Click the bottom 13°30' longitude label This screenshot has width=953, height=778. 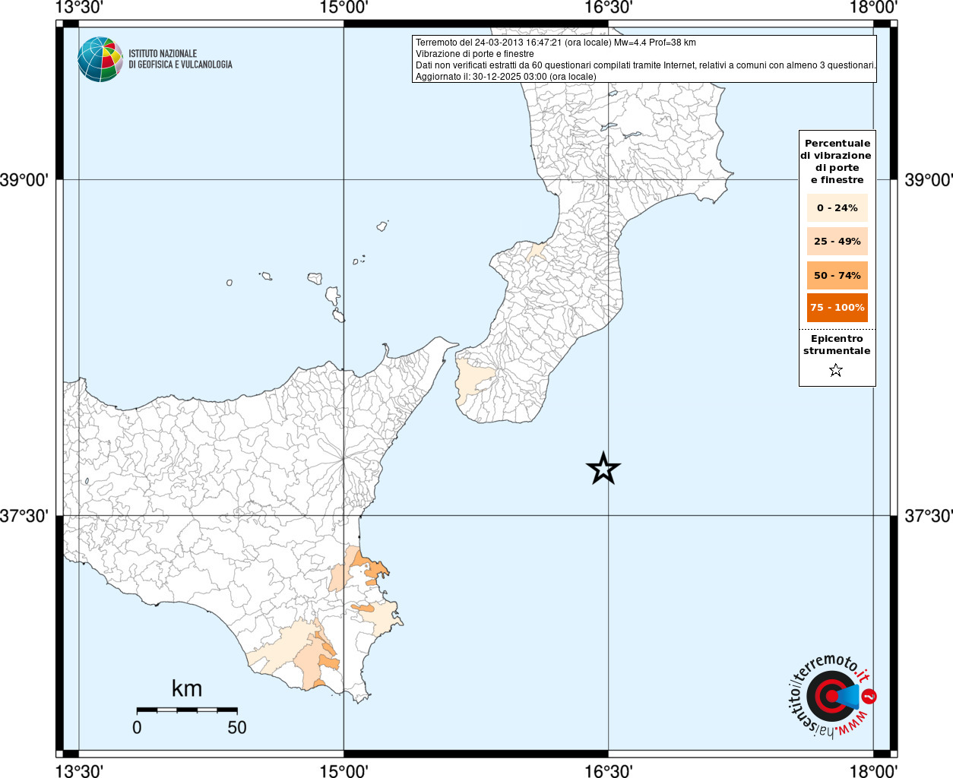coord(79,771)
